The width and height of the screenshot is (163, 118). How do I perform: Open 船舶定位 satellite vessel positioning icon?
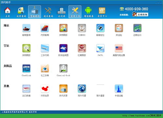point(100,28)
